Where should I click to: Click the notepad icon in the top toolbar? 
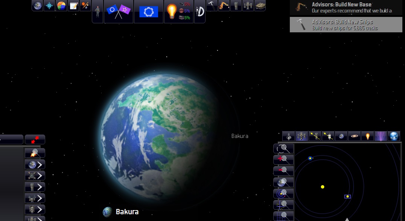73,6
